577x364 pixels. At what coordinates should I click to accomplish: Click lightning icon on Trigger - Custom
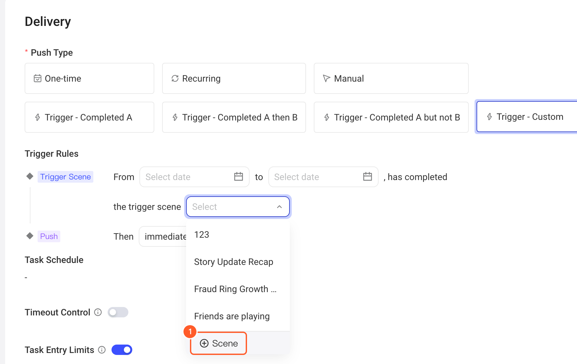coord(489,117)
